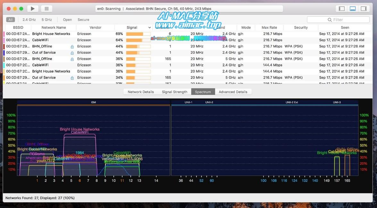
Task: Sort by the BSSID column header
Action: pyautogui.click(x=18, y=27)
